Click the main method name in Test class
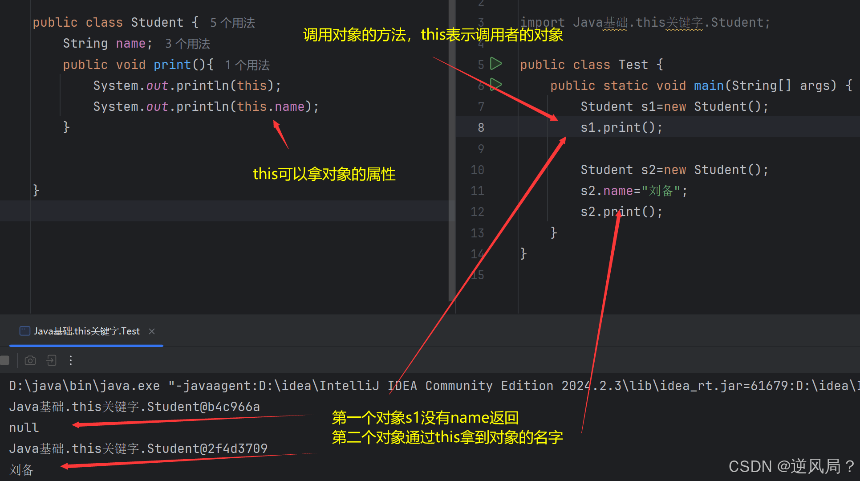 tap(709, 86)
